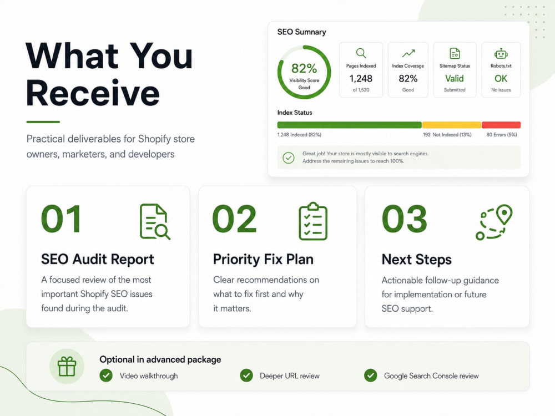Viewport: 555px width, 416px height.
Task: Click the green Indexed segment of Index Status bar
Action: coord(349,125)
